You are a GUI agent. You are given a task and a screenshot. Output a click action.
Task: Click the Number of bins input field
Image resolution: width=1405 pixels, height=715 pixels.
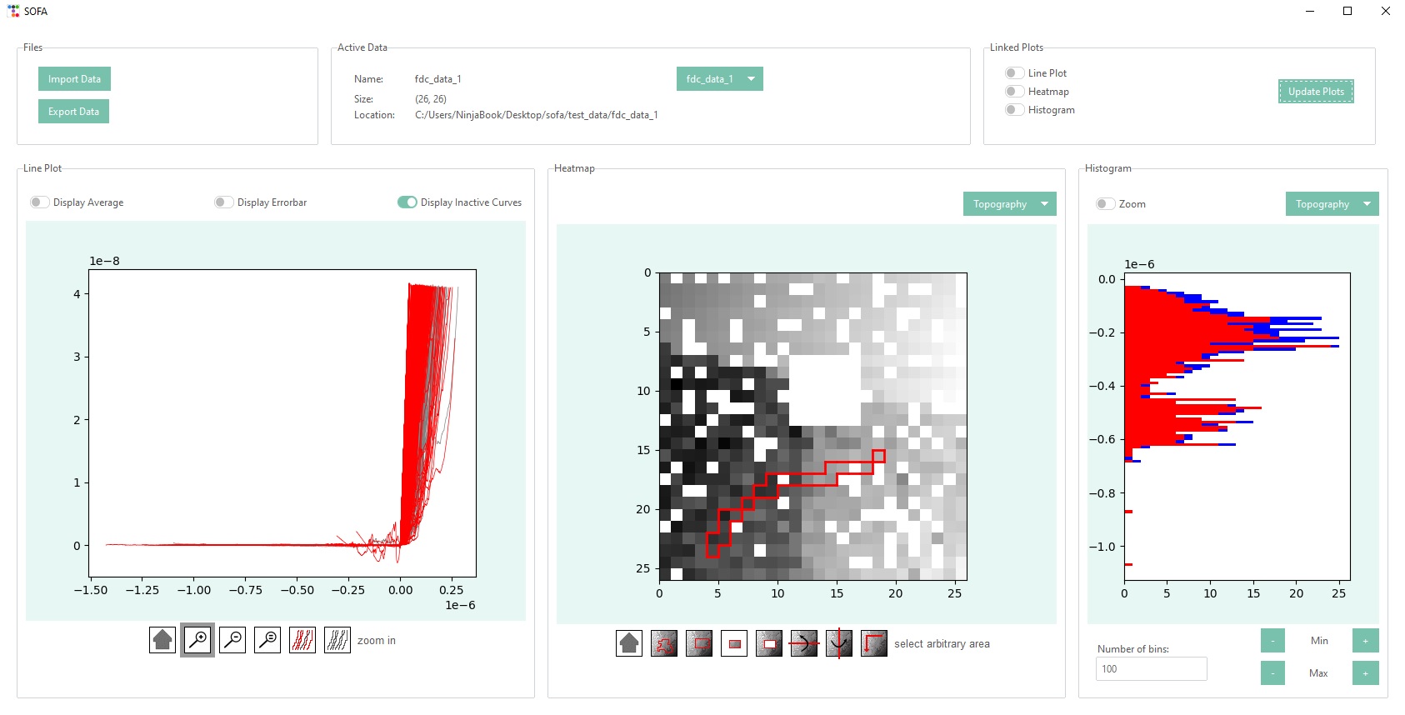click(x=1151, y=669)
